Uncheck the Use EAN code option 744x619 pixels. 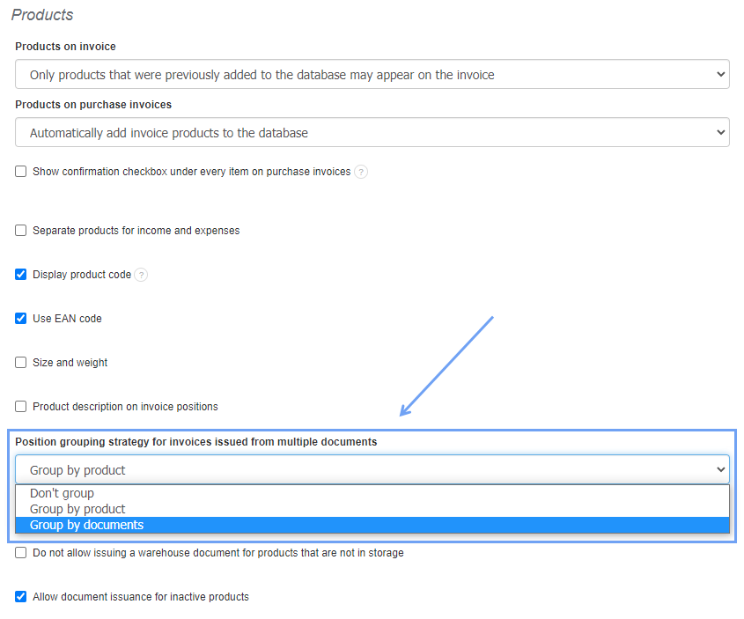click(x=20, y=318)
